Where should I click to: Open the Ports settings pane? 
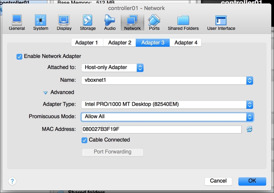(154, 22)
